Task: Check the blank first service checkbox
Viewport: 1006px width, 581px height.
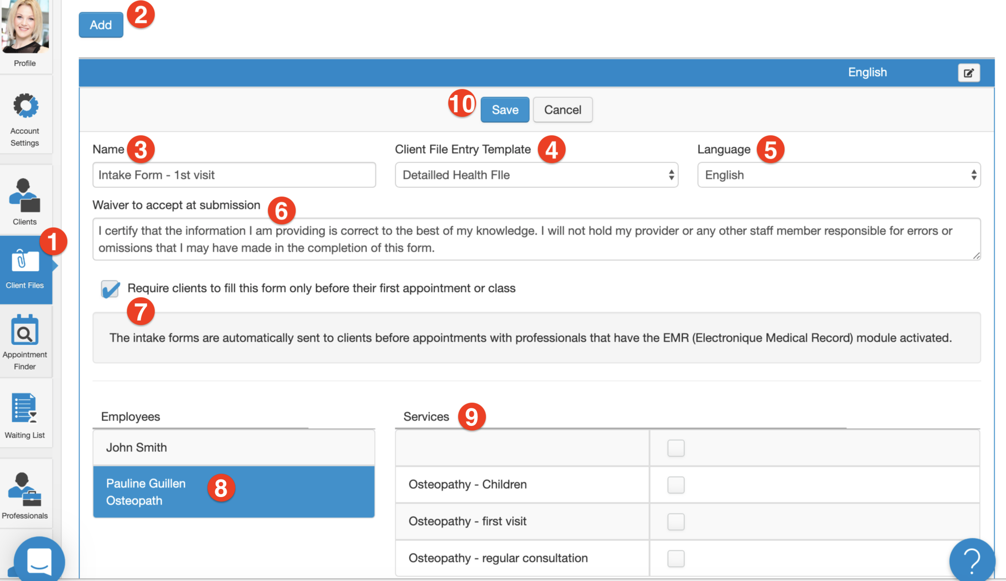Action: pyautogui.click(x=676, y=448)
